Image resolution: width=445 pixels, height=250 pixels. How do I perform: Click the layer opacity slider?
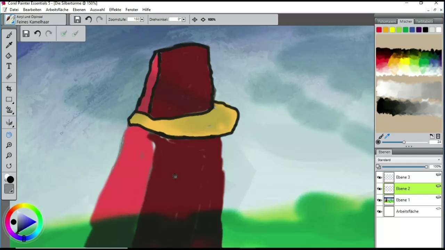tap(405, 167)
